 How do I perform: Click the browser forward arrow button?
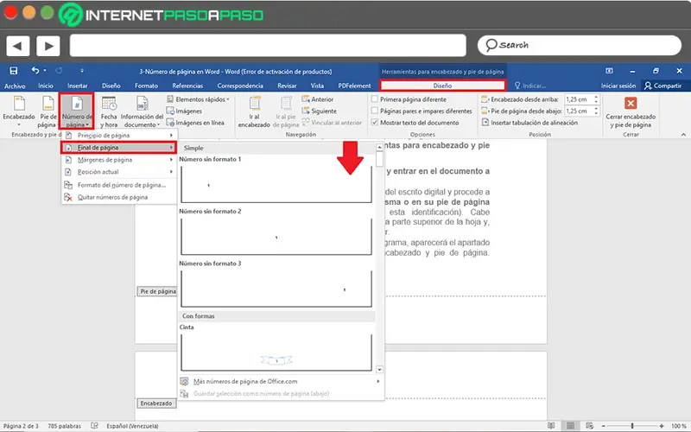pyautogui.click(x=48, y=46)
